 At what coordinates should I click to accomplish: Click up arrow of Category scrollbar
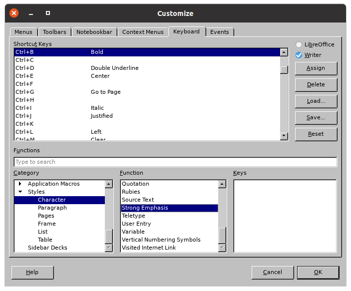(109, 184)
